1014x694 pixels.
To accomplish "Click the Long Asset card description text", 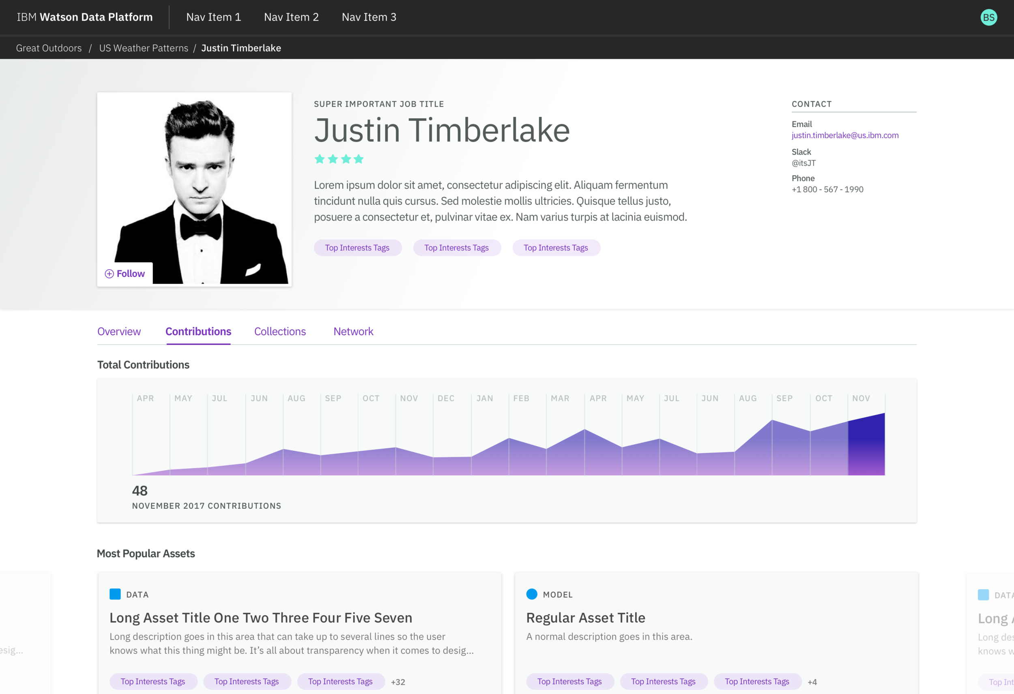I will click(x=292, y=643).
